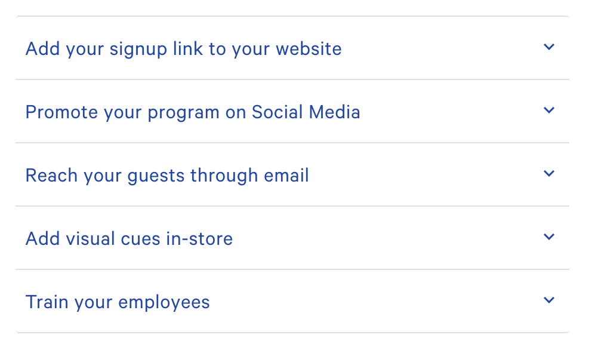Open the 'Train your employees' accordion panel
Image resolution: width=598 pixels, height=350 pixels.
(x=117, y=302)
